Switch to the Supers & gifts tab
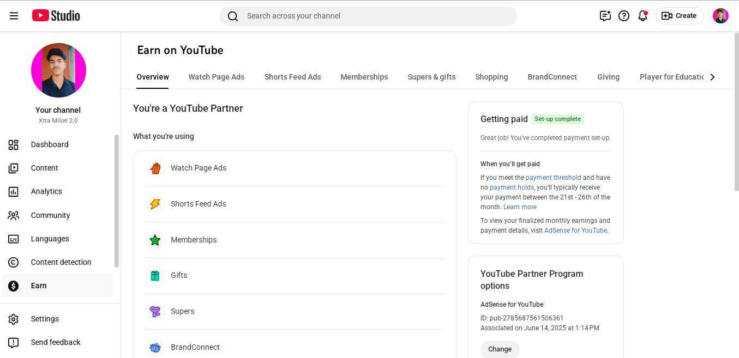Image resolution: width=739 pixels, height=358 pixels. coord(431,77)
